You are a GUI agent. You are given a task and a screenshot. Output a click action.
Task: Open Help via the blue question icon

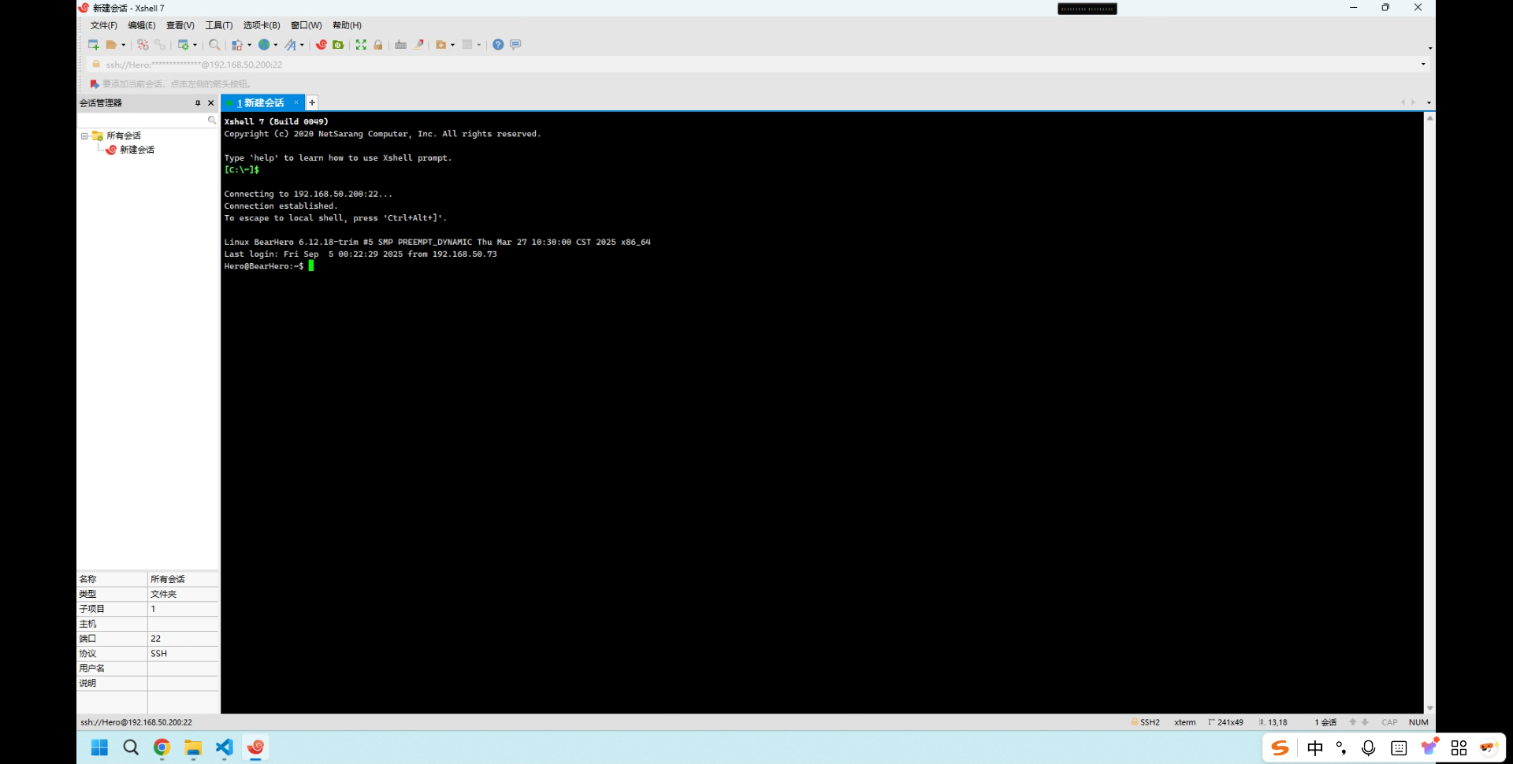(498, 45)
